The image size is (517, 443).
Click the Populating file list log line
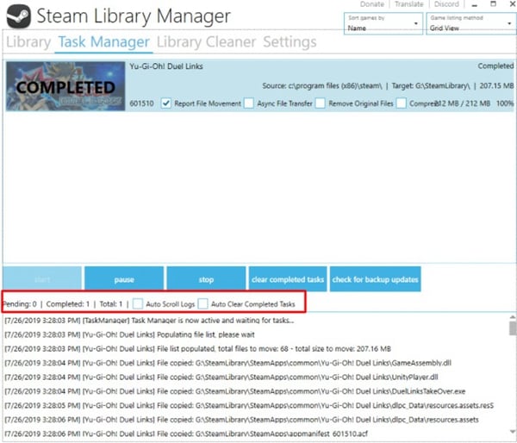click(x=129, y=334)
